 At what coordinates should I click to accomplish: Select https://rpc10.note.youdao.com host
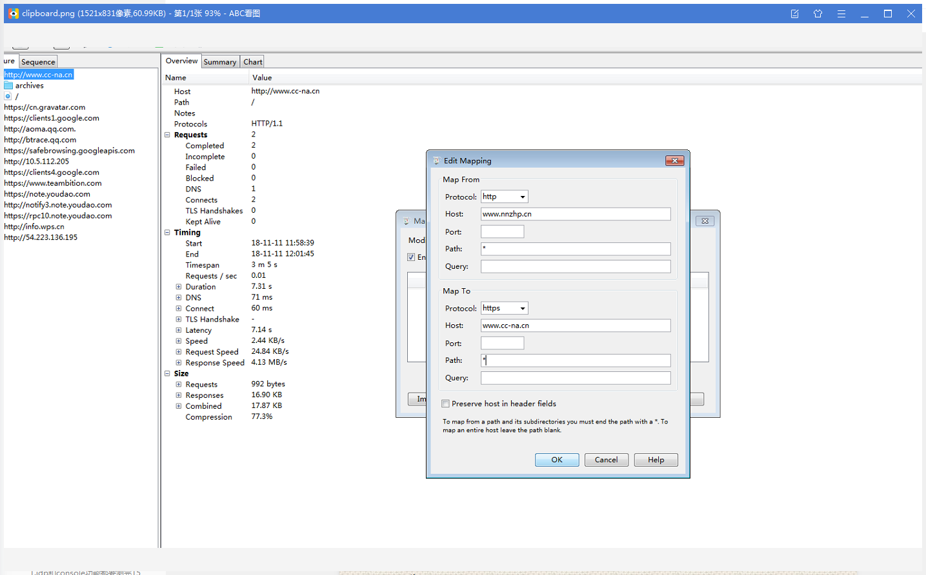pos(58,216)
